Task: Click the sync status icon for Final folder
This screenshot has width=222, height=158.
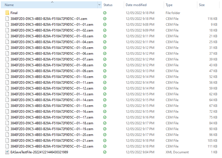Action: [105, 13]
